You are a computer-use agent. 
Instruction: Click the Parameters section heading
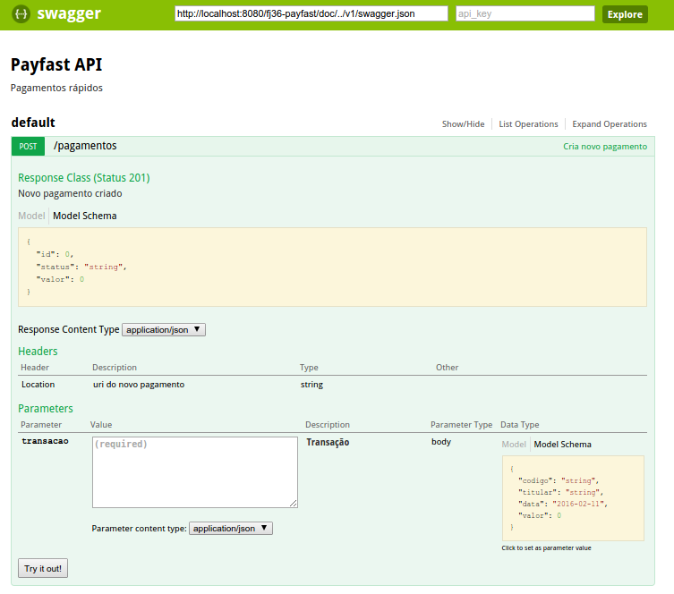[x=46, y=408]
